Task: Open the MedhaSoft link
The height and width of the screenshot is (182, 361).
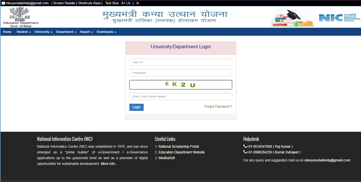Action: coord(167,158)
